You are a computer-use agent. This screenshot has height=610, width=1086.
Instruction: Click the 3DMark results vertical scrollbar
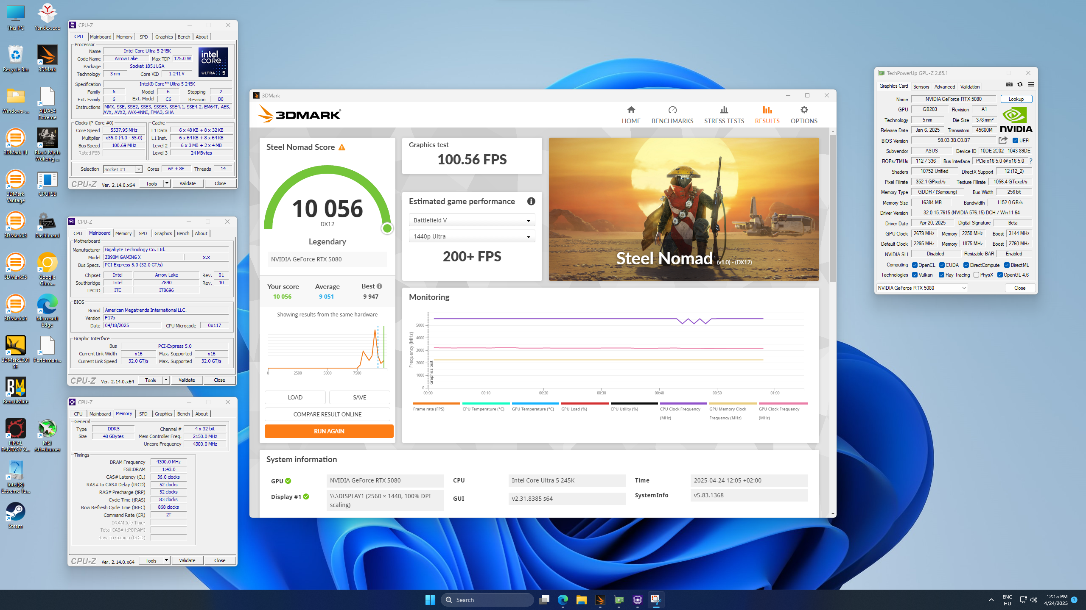[x=833, y=208]
